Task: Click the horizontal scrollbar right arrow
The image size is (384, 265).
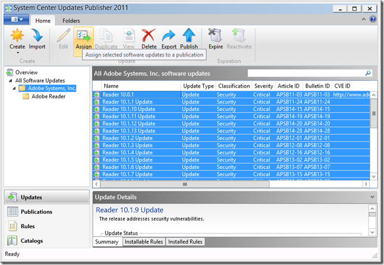Action: click(x=366, y=184)
